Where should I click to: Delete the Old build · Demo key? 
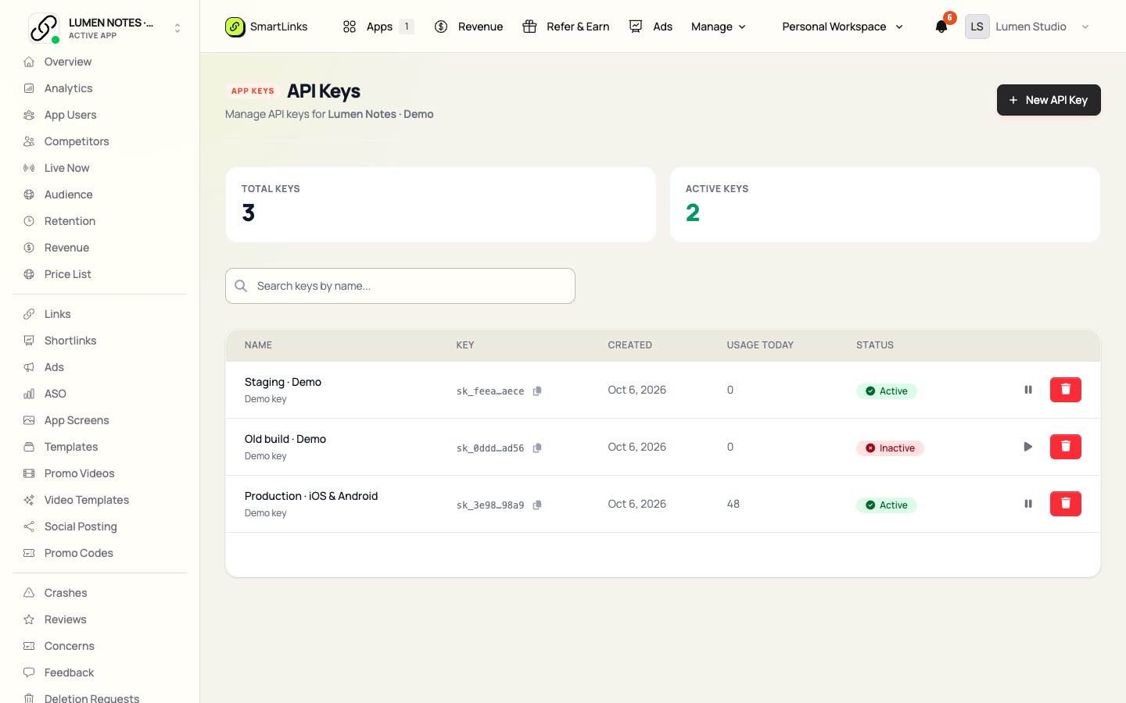point(1065,447)
